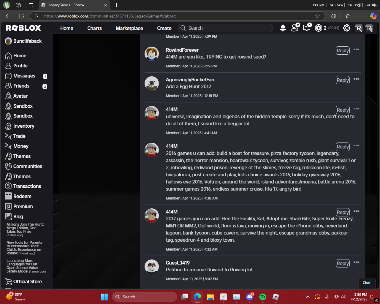Click the Windows taskbar search box

(145, 297)
